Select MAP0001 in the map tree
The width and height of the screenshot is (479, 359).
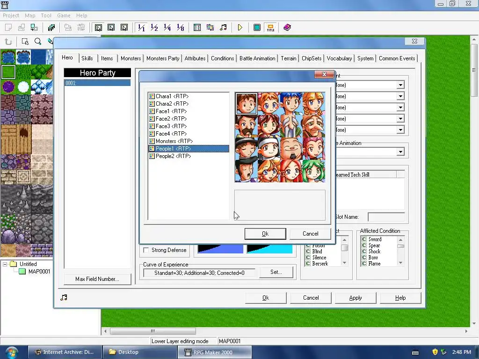click(39, 272)
